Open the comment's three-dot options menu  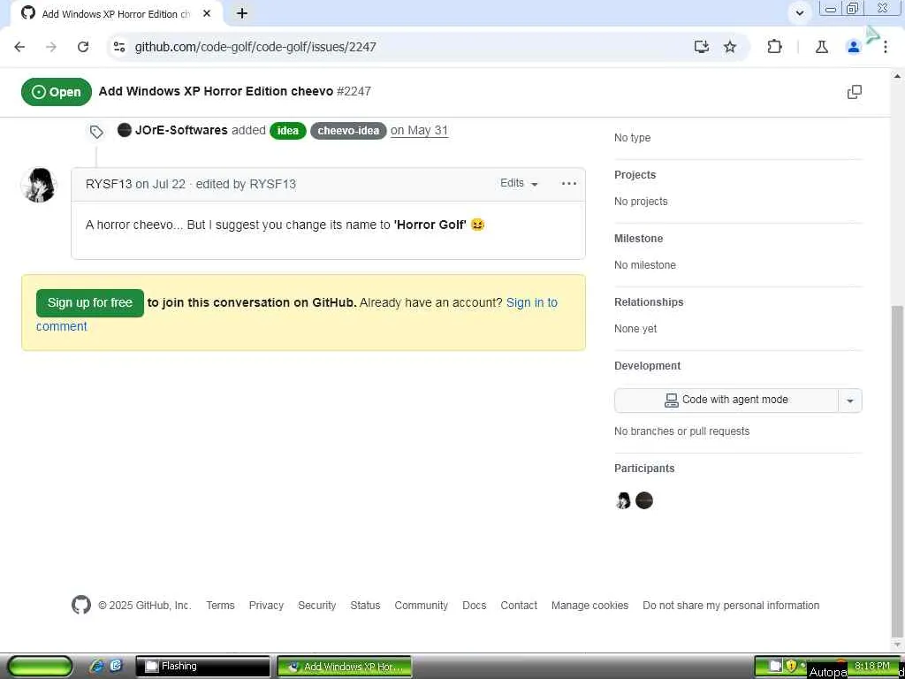tap(568, 184)
